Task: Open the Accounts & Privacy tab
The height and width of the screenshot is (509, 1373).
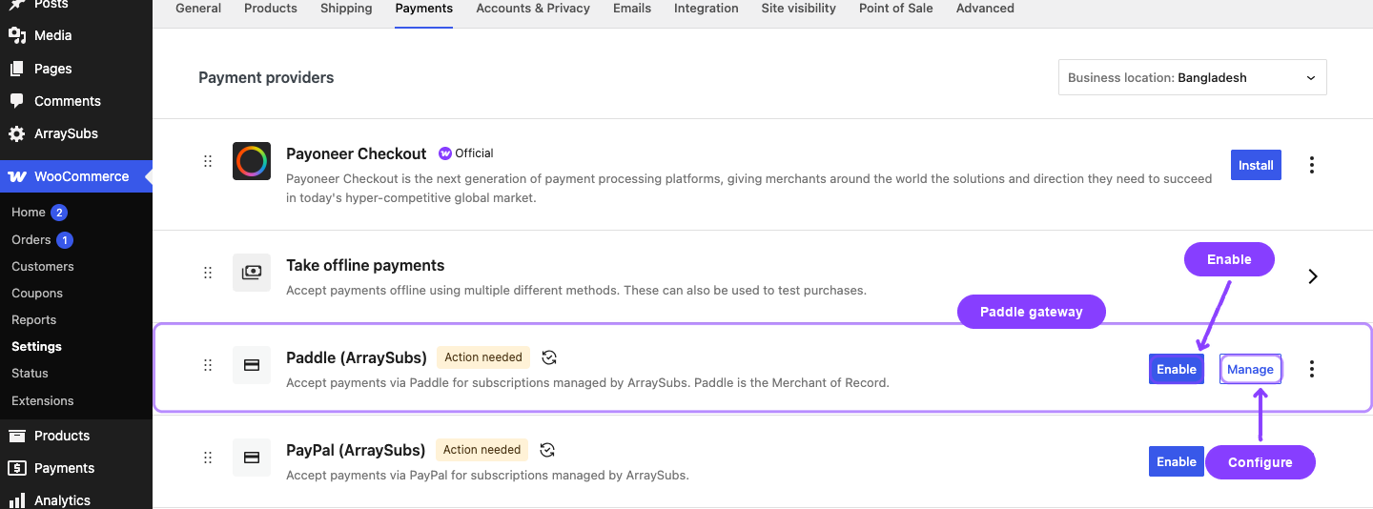Action: [533, 9]
